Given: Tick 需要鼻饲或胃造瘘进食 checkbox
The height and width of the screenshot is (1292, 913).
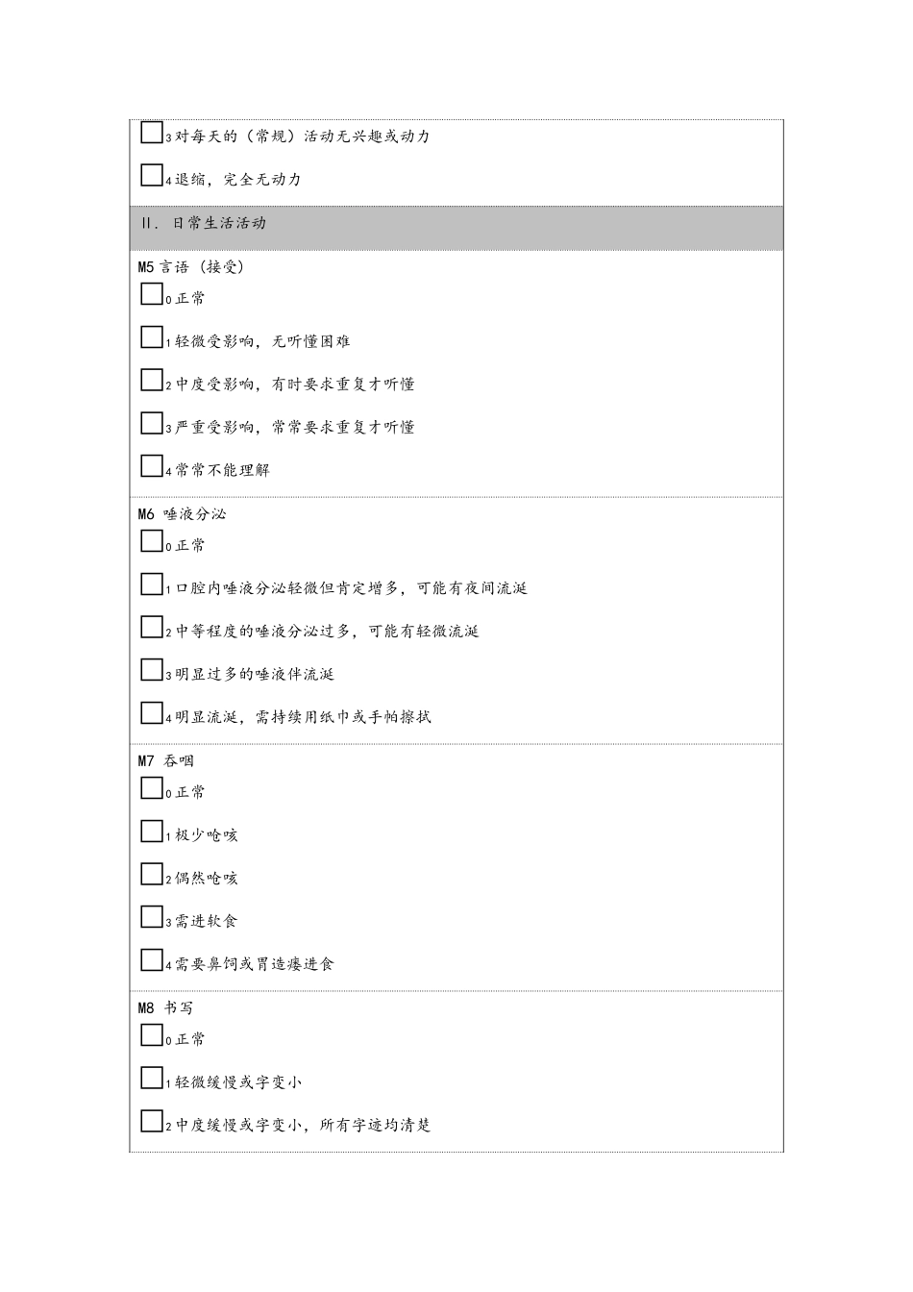Looking at the screenshot, I should click(x=151, y=960).
